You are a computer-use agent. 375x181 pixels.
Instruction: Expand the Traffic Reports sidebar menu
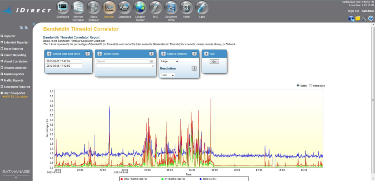click(13, 80)
